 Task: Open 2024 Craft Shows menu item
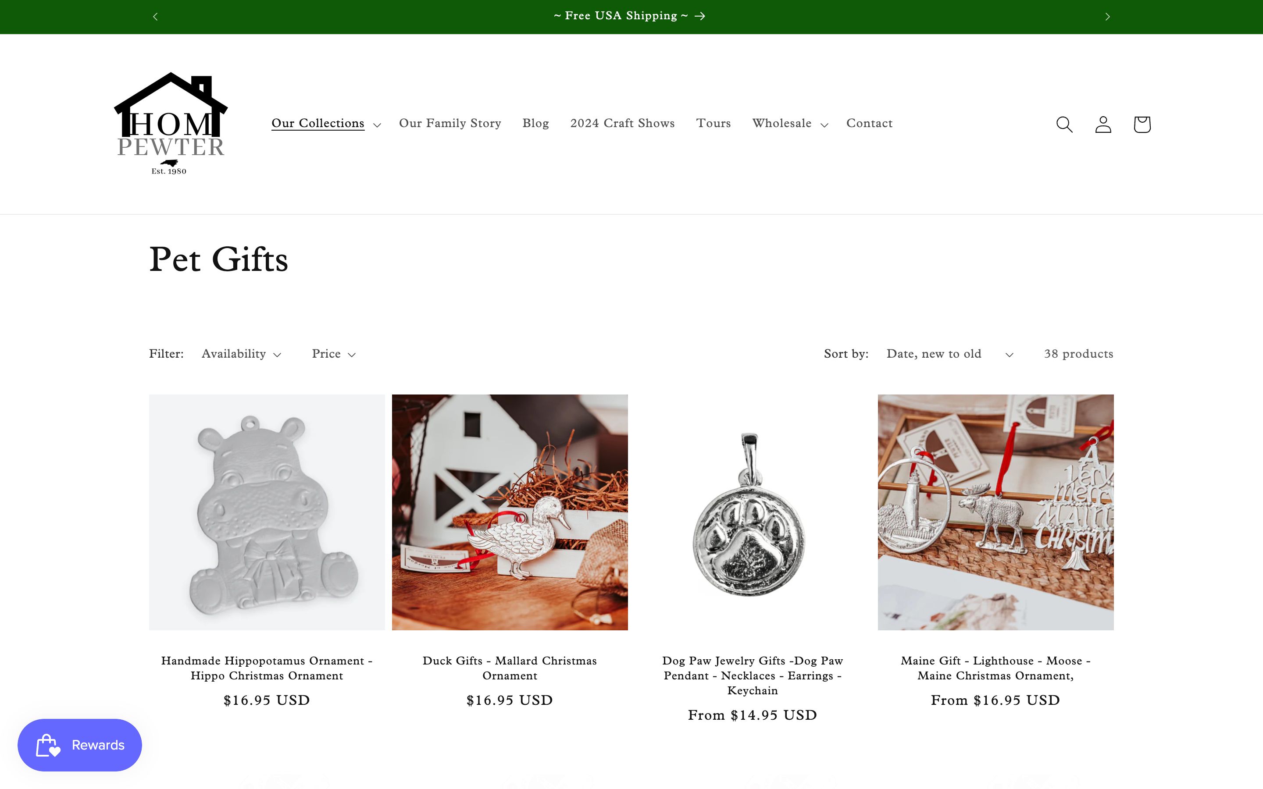click(622, 124)
